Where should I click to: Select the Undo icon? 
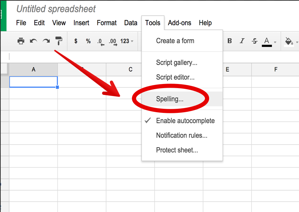tap(34, 41)
